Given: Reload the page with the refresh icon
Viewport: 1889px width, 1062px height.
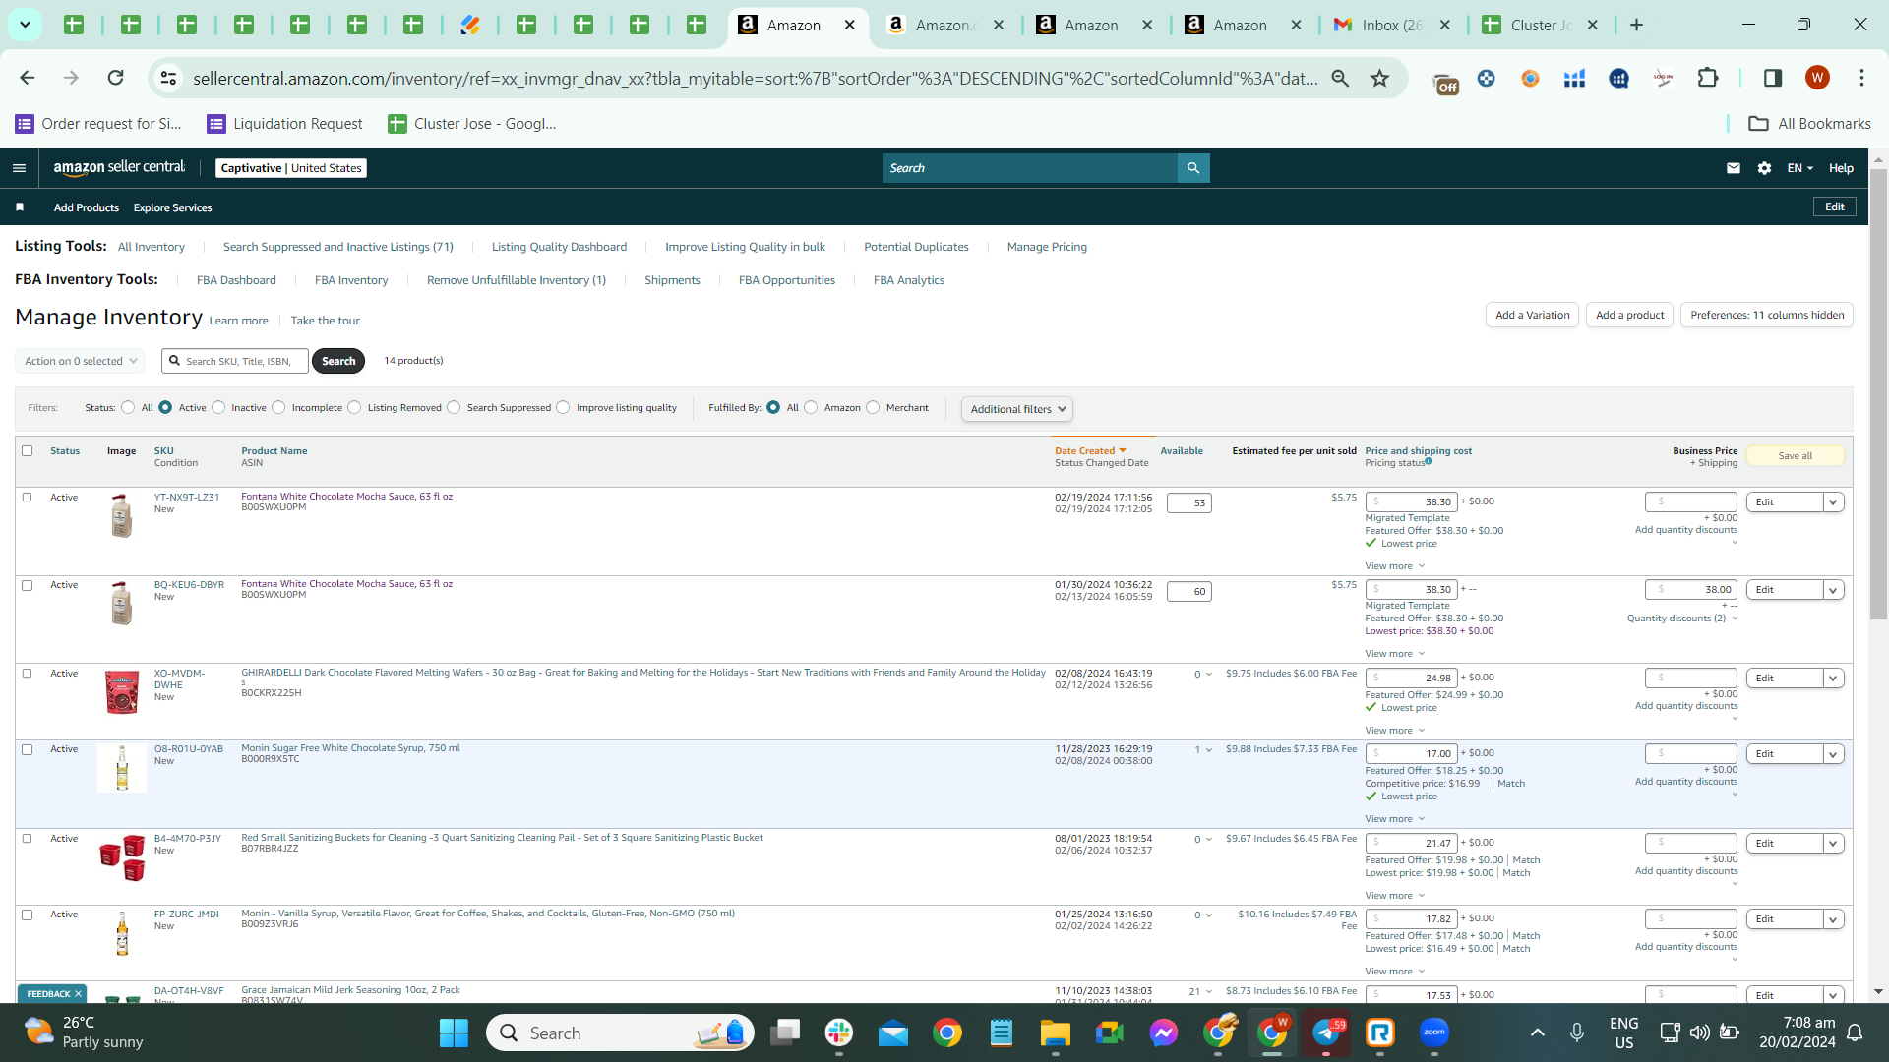Looking at the screenshot, I should click(x=115, y=78).
